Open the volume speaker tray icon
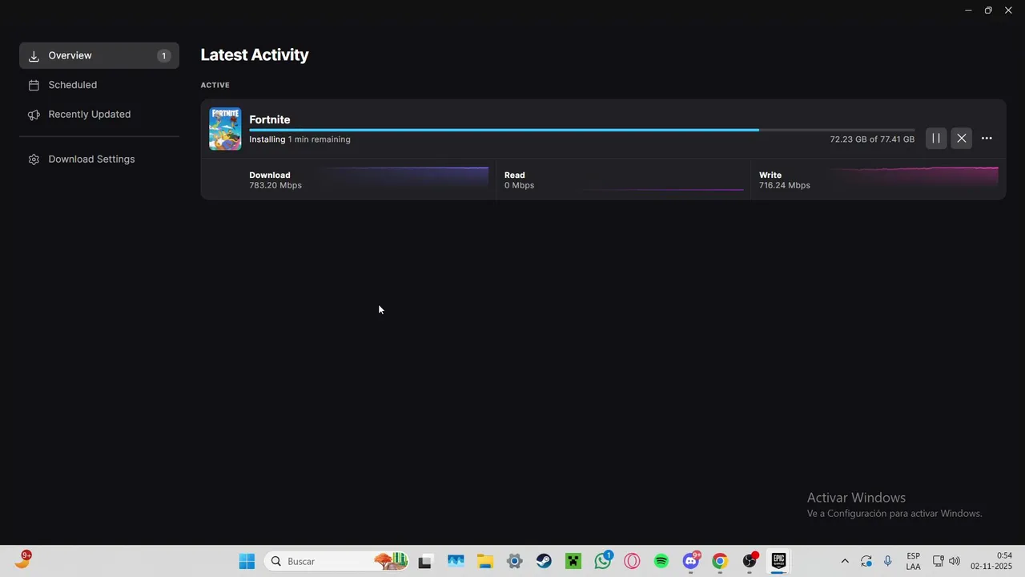The image size is (1025, 577). [954, 561]
